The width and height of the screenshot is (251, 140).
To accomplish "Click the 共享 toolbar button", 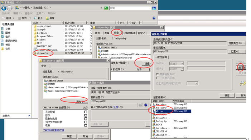I will pos(50,18).
